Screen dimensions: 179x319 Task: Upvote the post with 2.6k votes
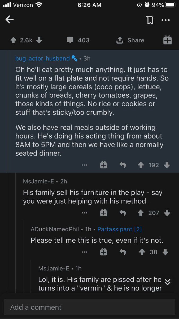click(13, 40)
